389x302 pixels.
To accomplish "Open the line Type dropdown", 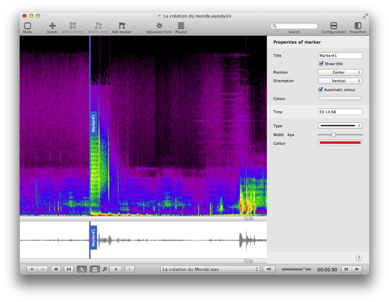I will click(x=340, y=125).
